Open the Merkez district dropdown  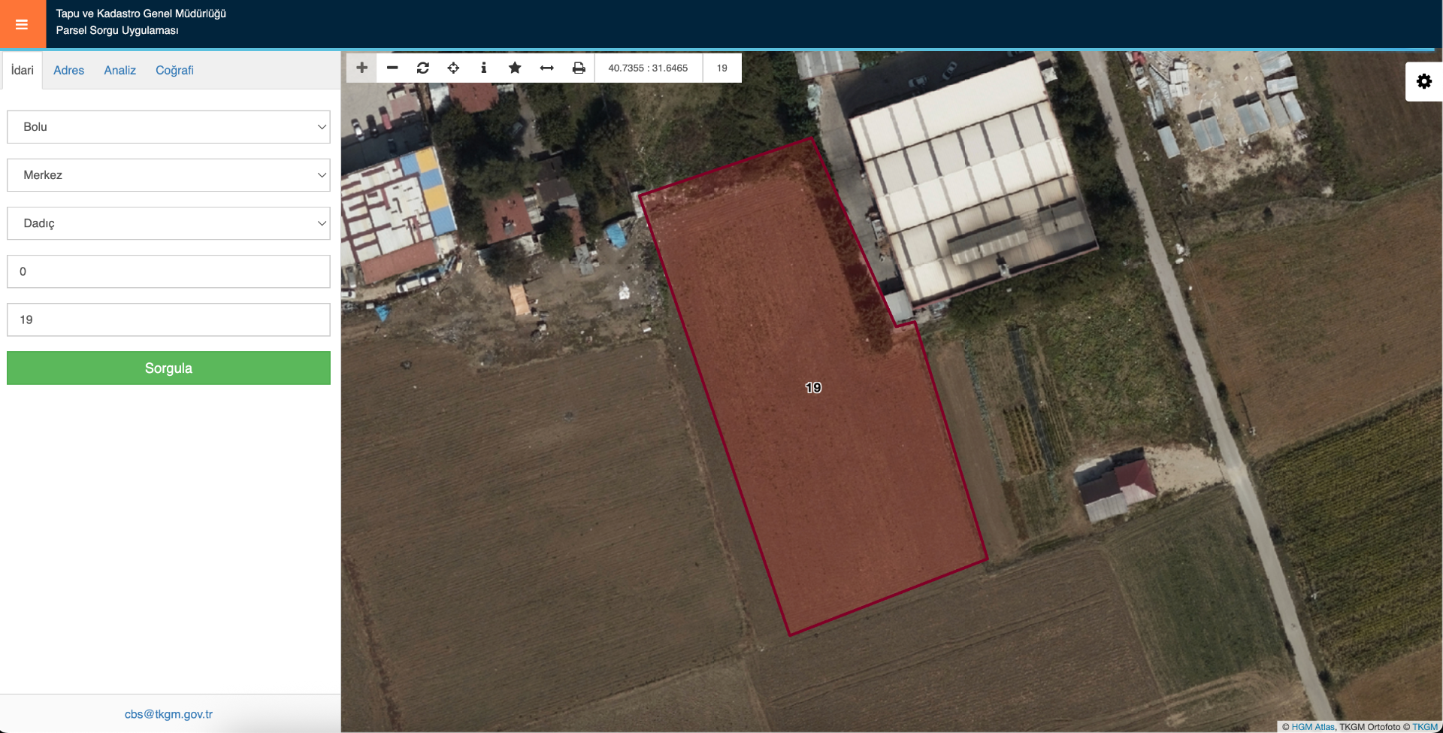pyautogui.click(x=168, y=175)
